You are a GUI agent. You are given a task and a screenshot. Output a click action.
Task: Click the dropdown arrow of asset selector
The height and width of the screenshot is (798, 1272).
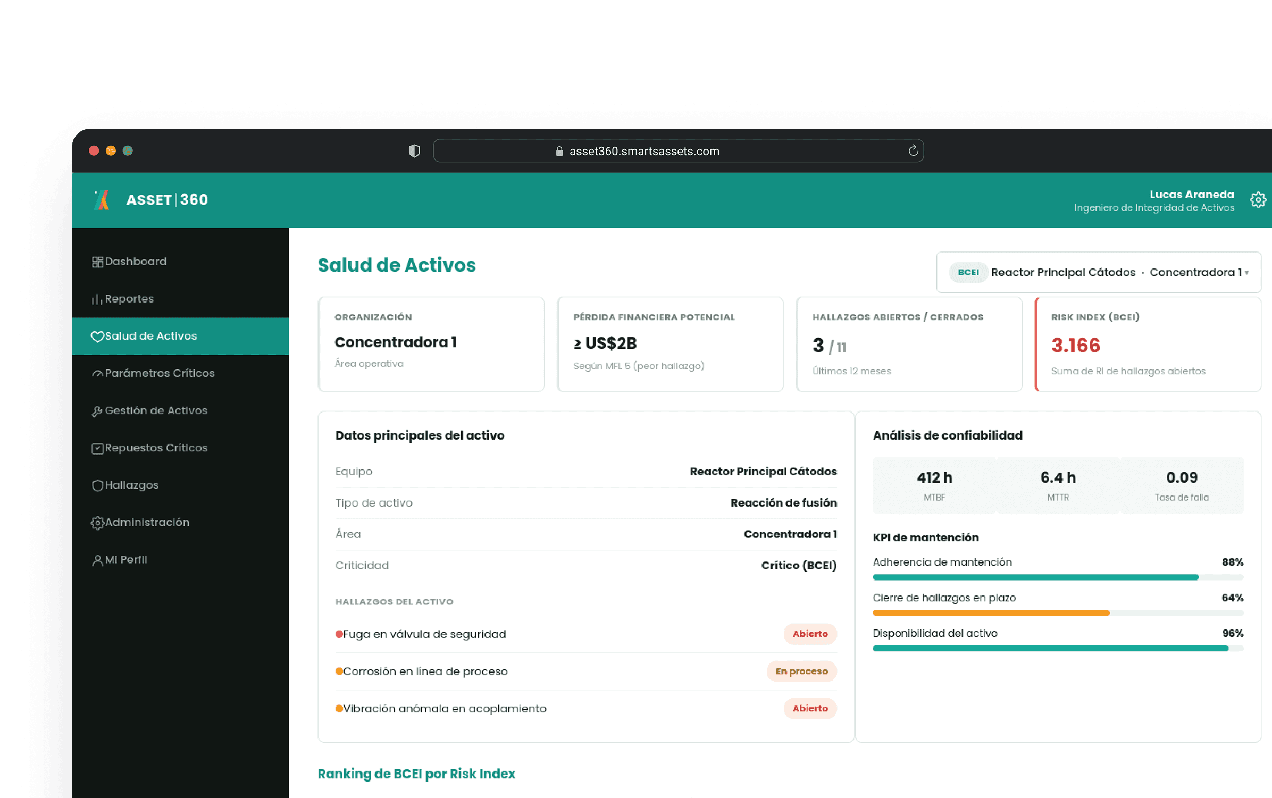(x=1246, y=273)
